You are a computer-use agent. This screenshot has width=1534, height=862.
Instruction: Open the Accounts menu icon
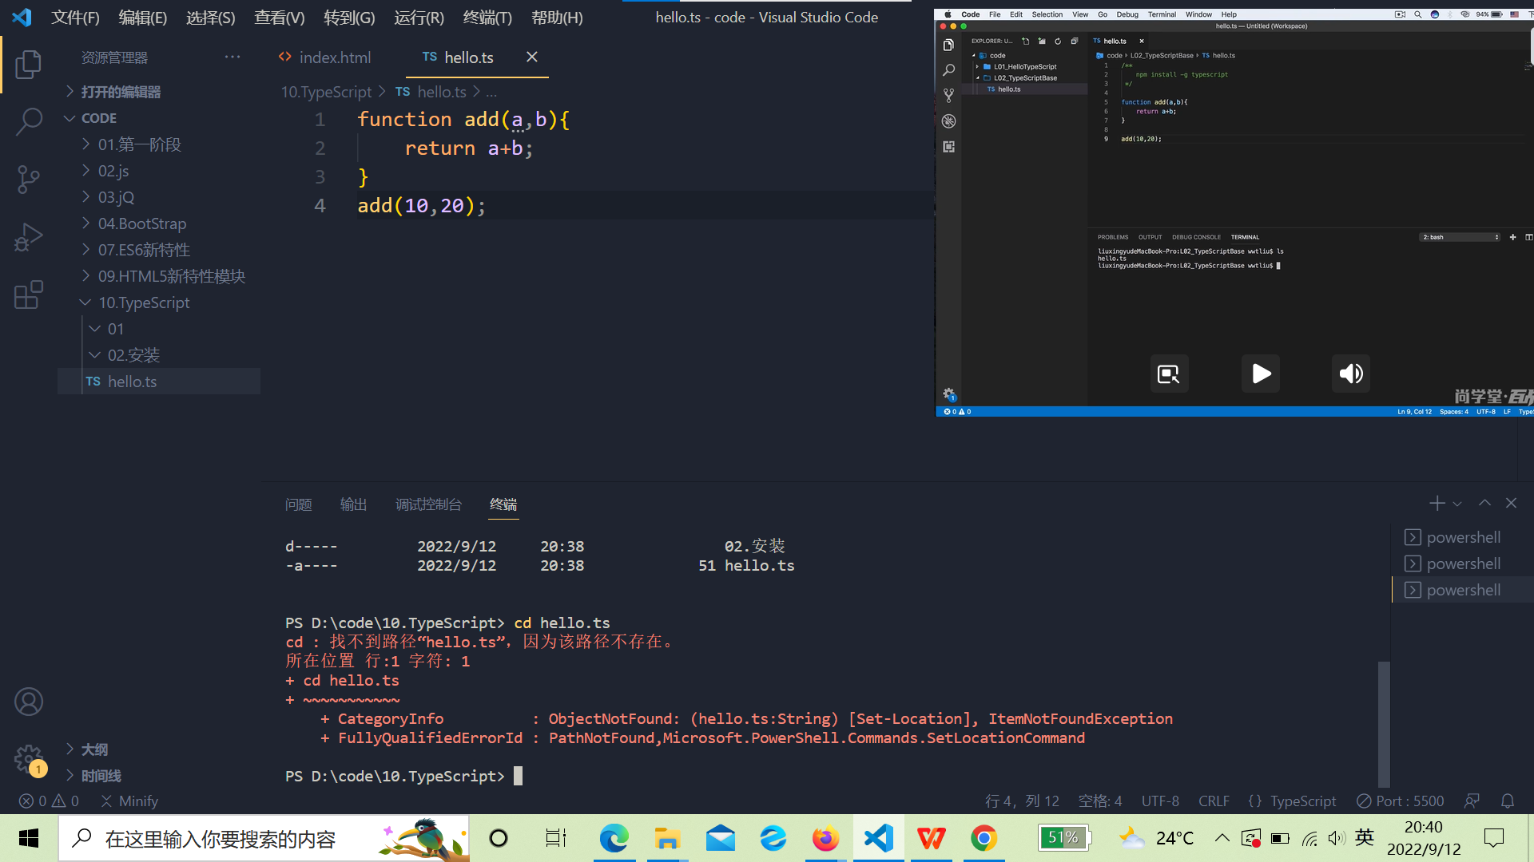(x=29, y=702)
